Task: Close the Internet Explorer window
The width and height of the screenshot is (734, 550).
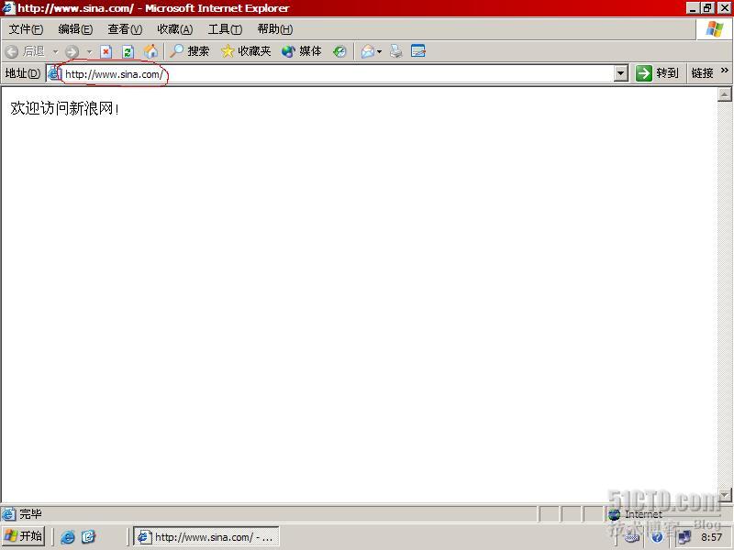Action: [x=724, y=8]
